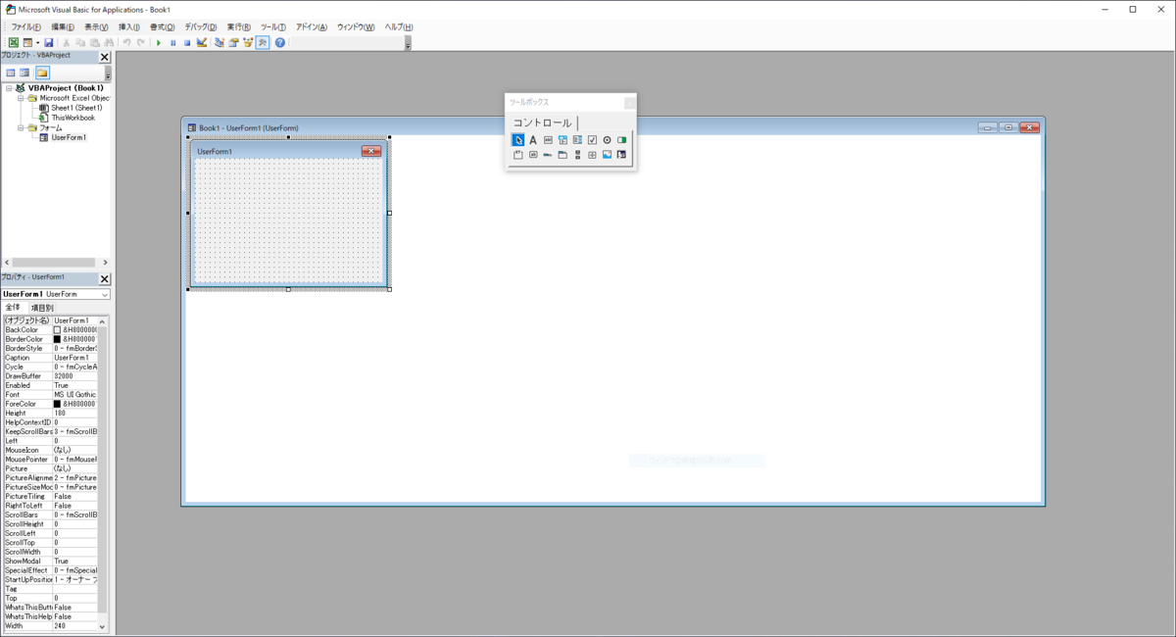Select the CheckBox control in the Toolbox
This screenshot has width=1176, height=637.
point(592,139)
